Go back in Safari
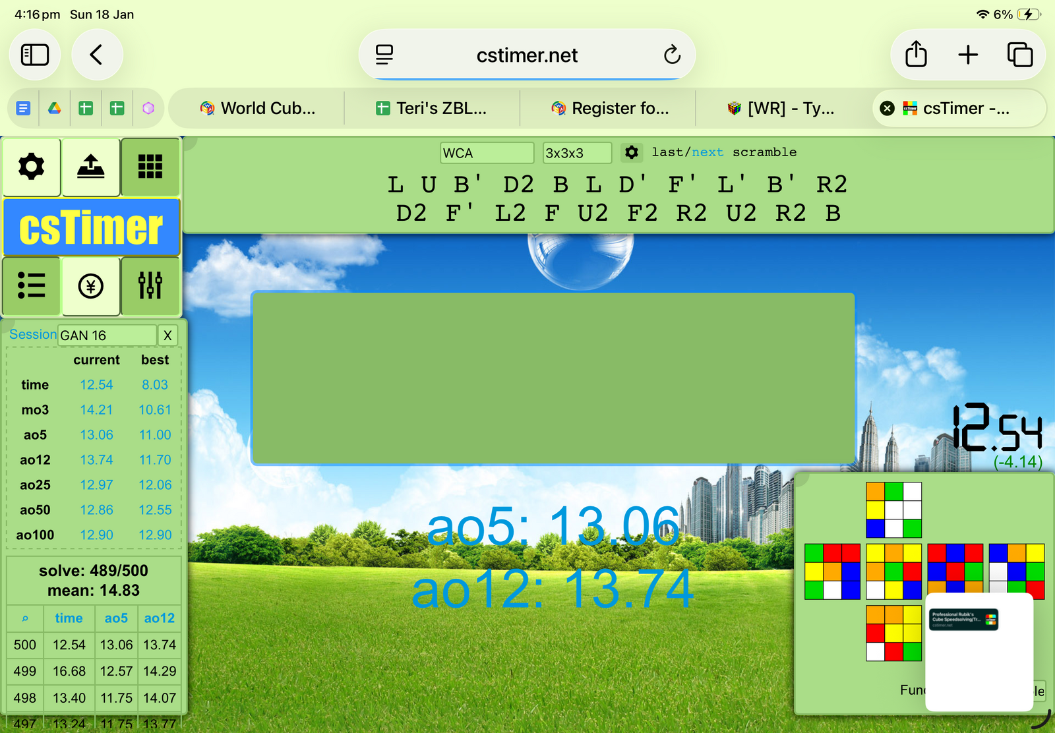 (97, 55)
